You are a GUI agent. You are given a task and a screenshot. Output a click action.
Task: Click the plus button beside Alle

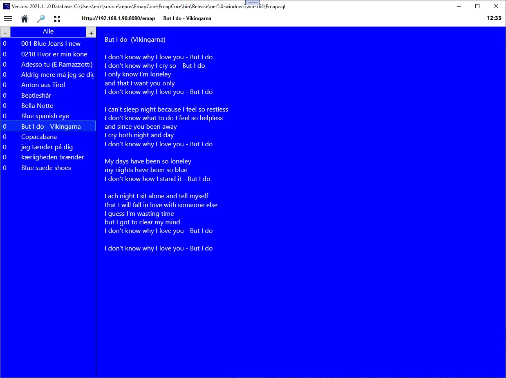(91, 32)
